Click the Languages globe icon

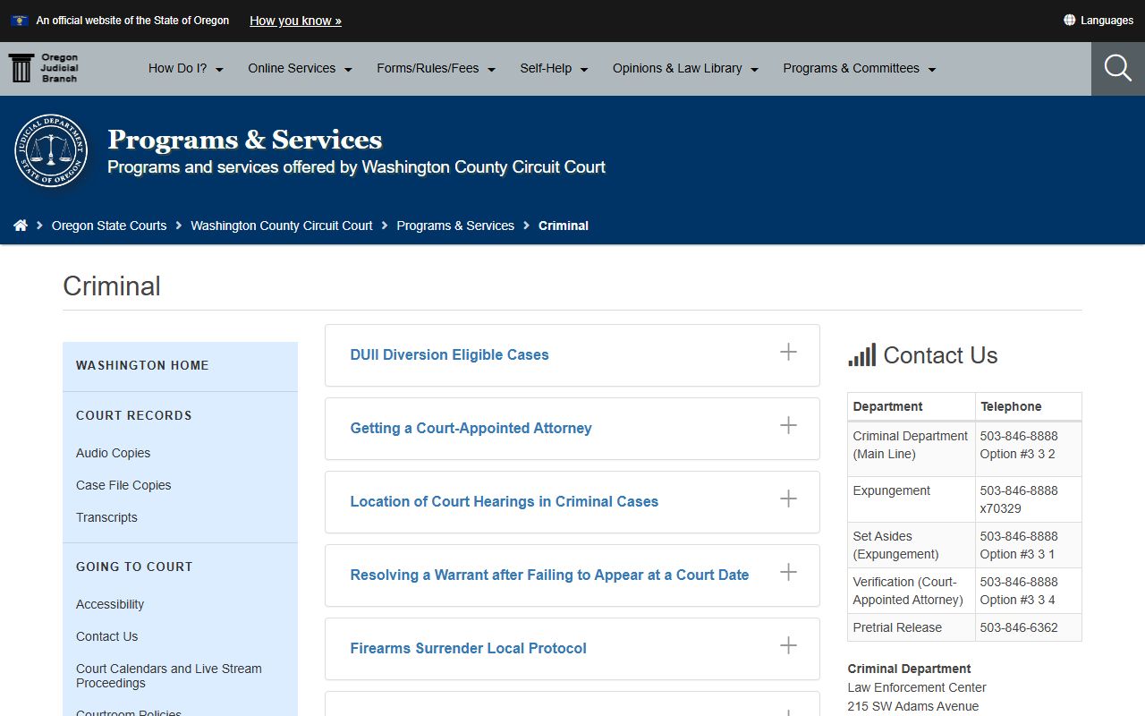(x=1069, y=20)
